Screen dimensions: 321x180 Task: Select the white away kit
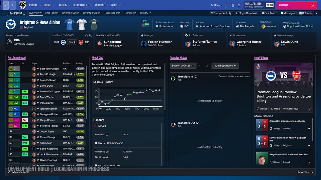pyautogui.click(x=82, y=24)
